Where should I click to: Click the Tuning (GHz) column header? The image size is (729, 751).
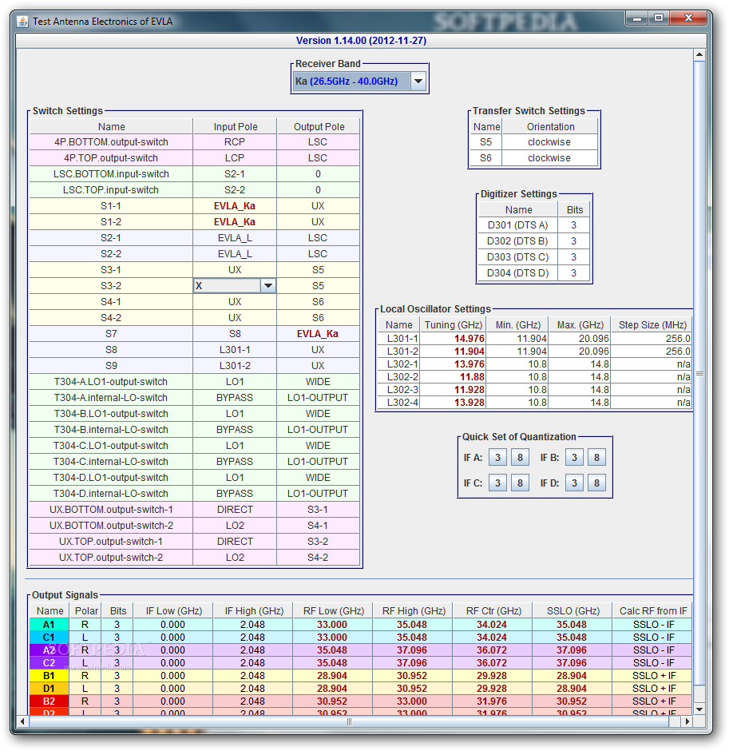[x=453, y=324]
